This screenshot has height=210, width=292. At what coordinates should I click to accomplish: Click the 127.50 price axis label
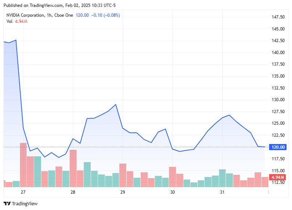[x=278, y=111]
